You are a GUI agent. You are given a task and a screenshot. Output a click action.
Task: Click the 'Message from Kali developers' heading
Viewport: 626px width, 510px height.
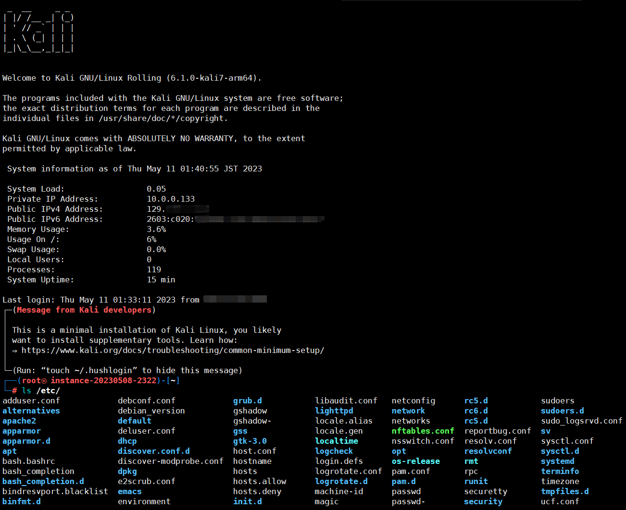(84, 310)
